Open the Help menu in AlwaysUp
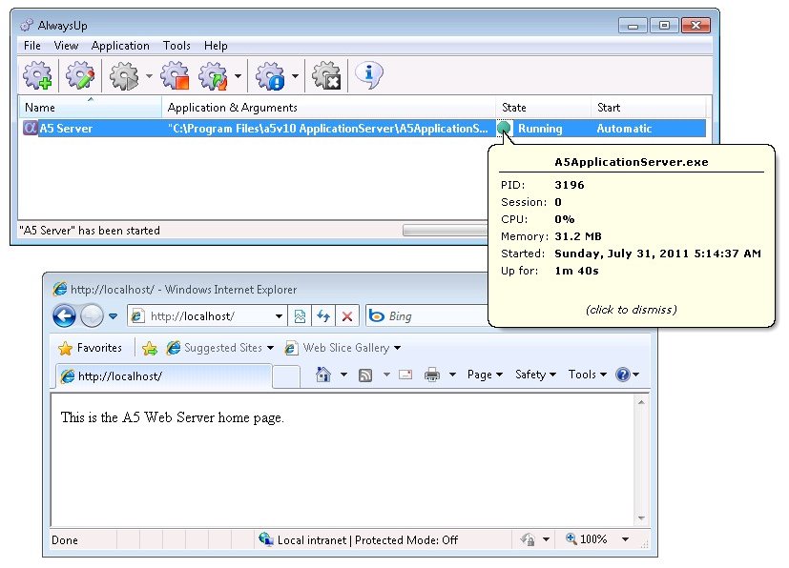The image size is (789, 568). (216, 46)
